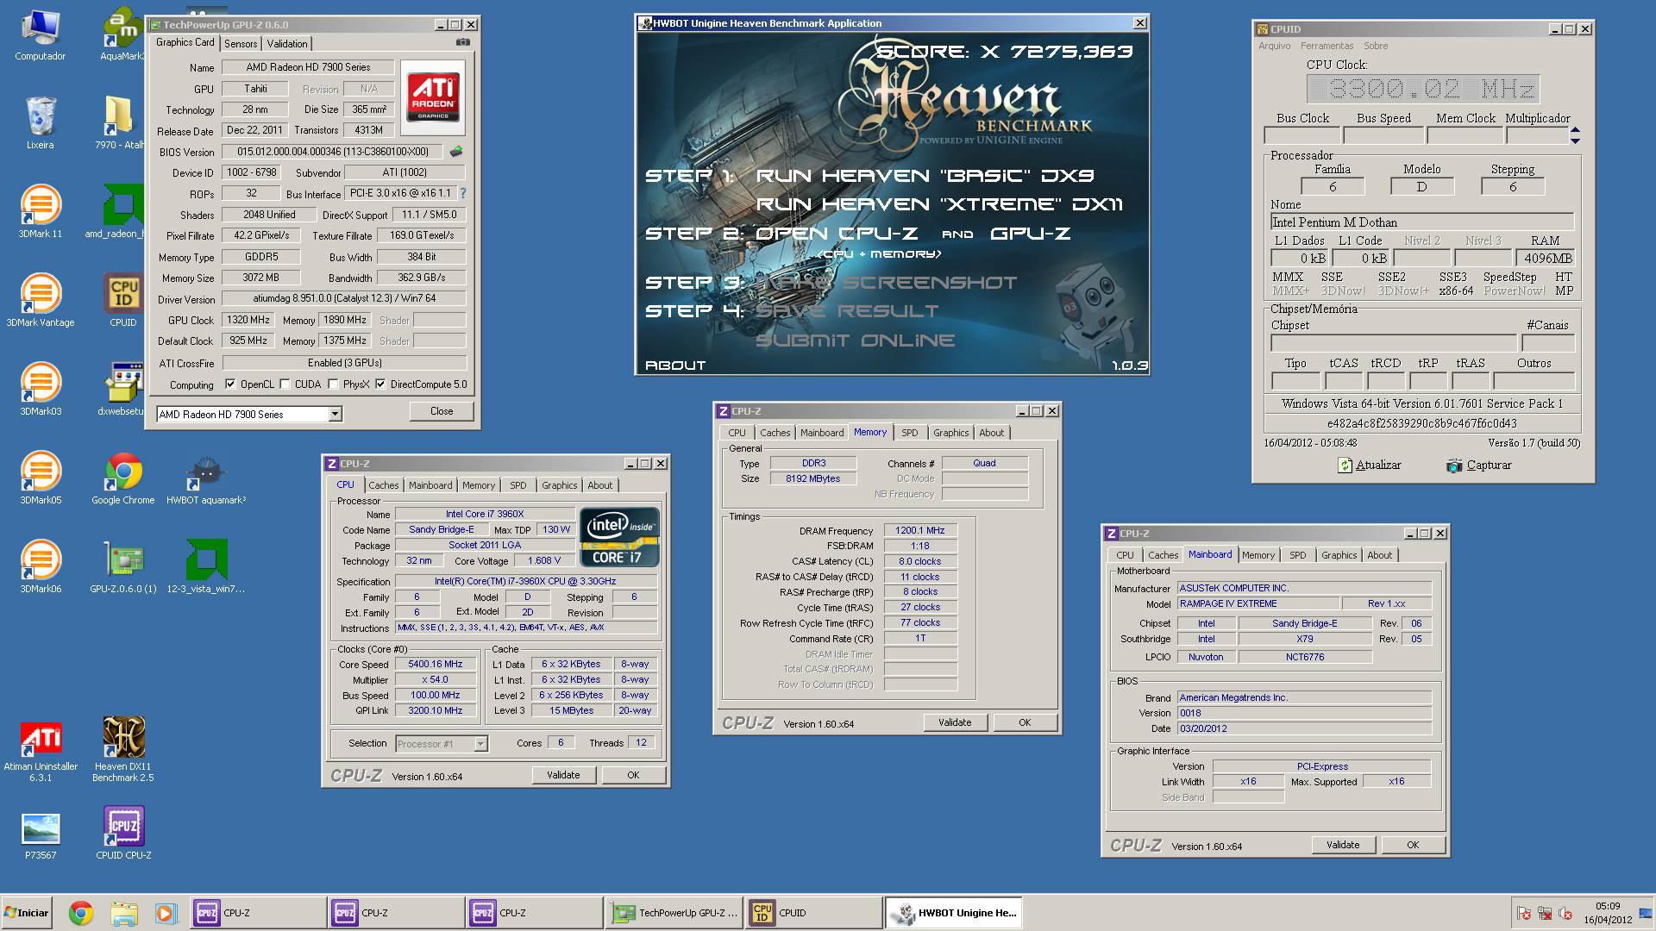Select the TechPowerUp GPU-Z taskbar button
This screenshot has width=1656, height=931.
[x=674, y=913]
